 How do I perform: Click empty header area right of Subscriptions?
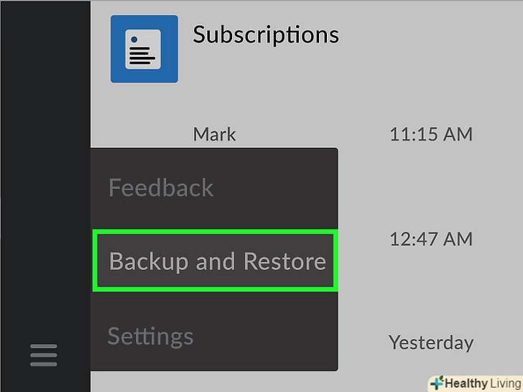431,36
